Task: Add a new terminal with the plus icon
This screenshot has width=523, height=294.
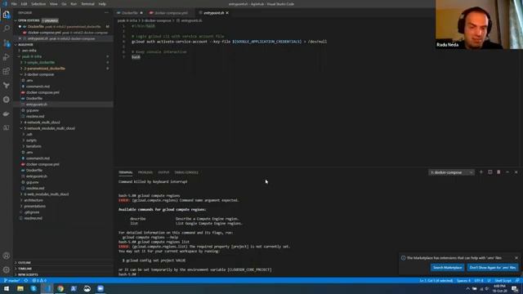Action: click(x=481, y=172)
